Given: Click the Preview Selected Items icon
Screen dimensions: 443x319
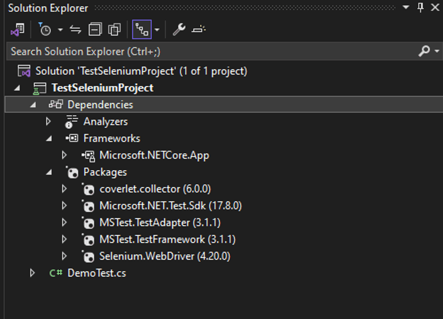Looking at the screenshot, I should click(198, 30).
